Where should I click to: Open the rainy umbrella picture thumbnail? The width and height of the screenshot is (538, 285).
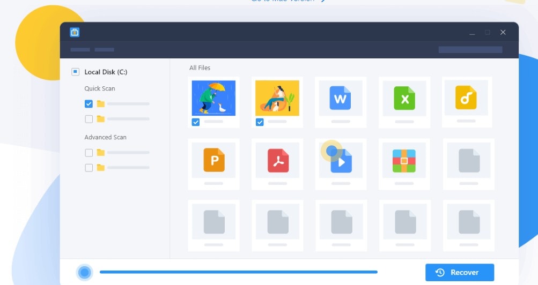click(213, 98)
